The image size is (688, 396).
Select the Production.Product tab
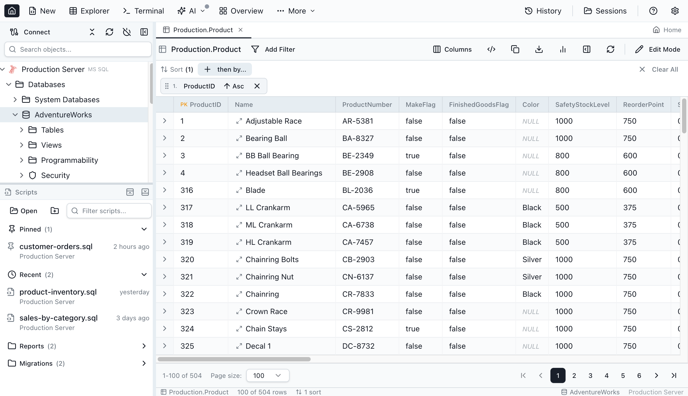(x=203, y=30)
